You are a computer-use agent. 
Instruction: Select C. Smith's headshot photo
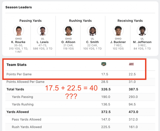pyautogui.click(x=92, y=31)
